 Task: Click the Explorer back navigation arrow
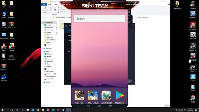click(43, 17)
